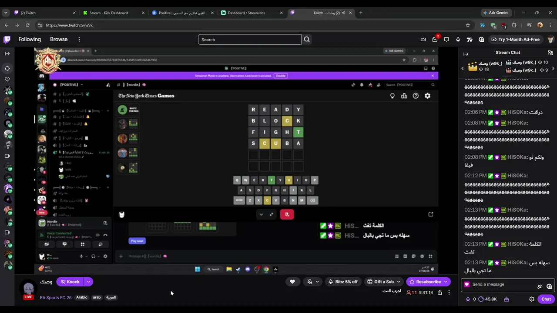This screenshot has height=313, width=557.
Task: Show next shared chat channels arrow
Action: click(553, 69)
